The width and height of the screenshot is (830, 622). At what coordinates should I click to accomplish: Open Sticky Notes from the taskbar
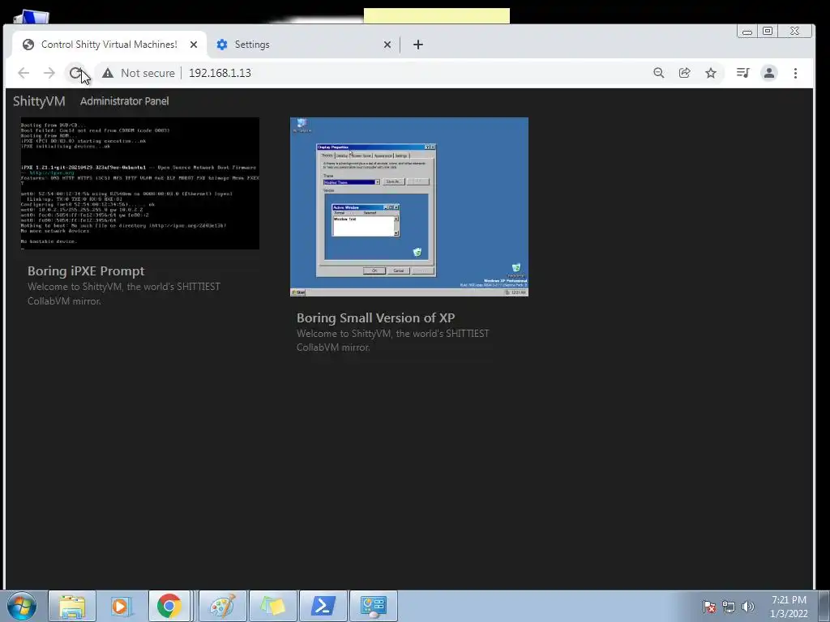pos(272,606)
